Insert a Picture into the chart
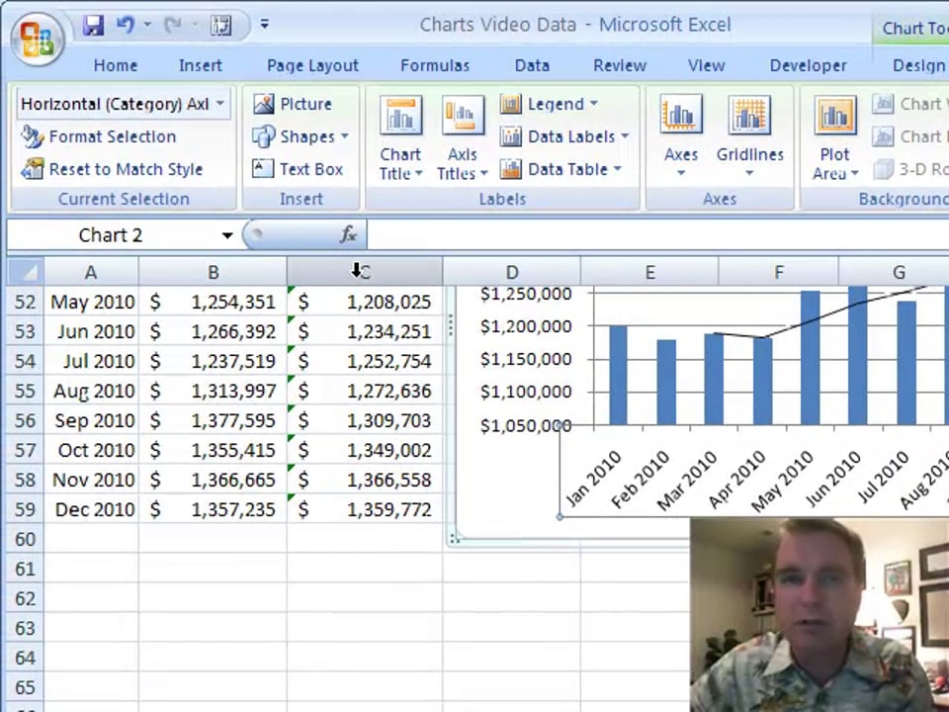Viewport: 949px width, 712px height. coord(293,104)
